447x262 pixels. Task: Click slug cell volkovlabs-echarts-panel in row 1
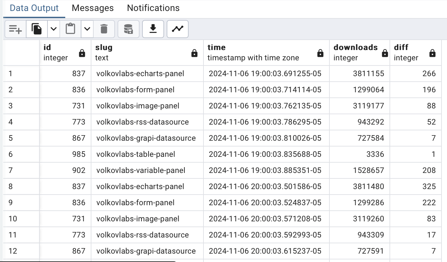pyautogui.click(x=147, y=74)
